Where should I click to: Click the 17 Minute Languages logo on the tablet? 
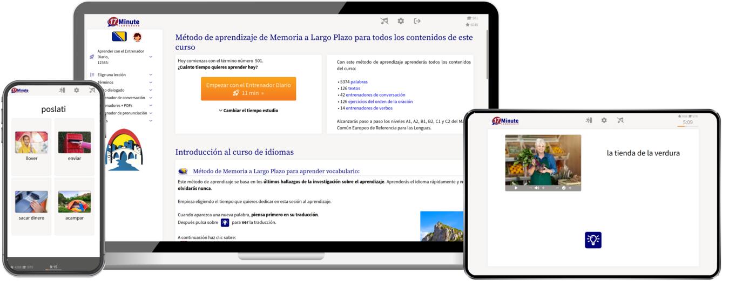[x=505, y=121]
